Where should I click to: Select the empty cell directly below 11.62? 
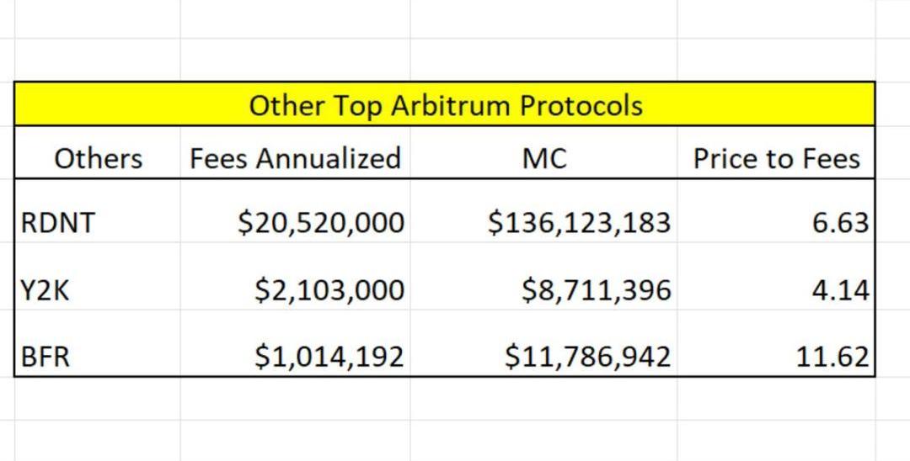pyautogui.click(x=776, y=399)
